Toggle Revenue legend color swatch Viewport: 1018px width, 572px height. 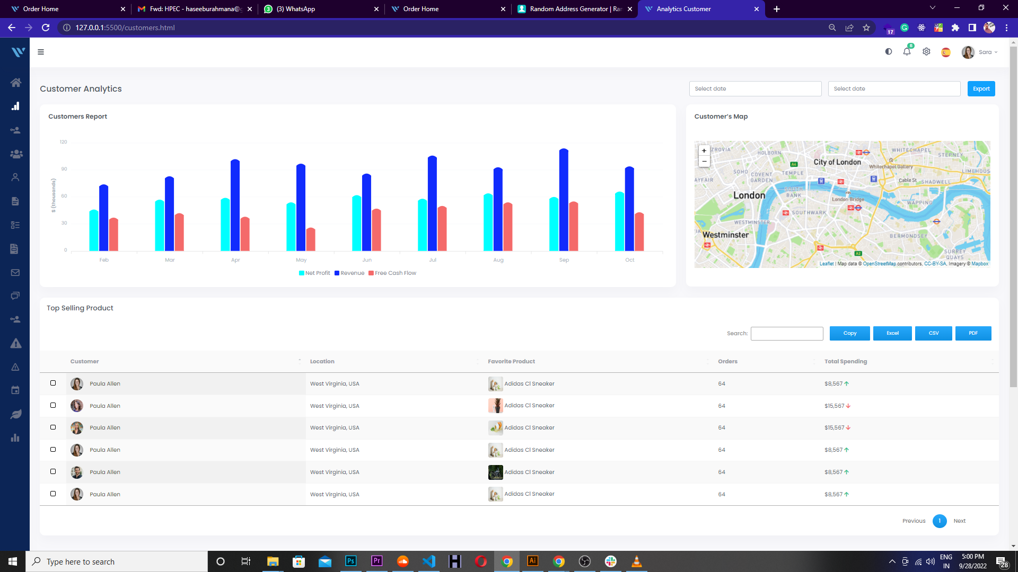pos(337,273)
